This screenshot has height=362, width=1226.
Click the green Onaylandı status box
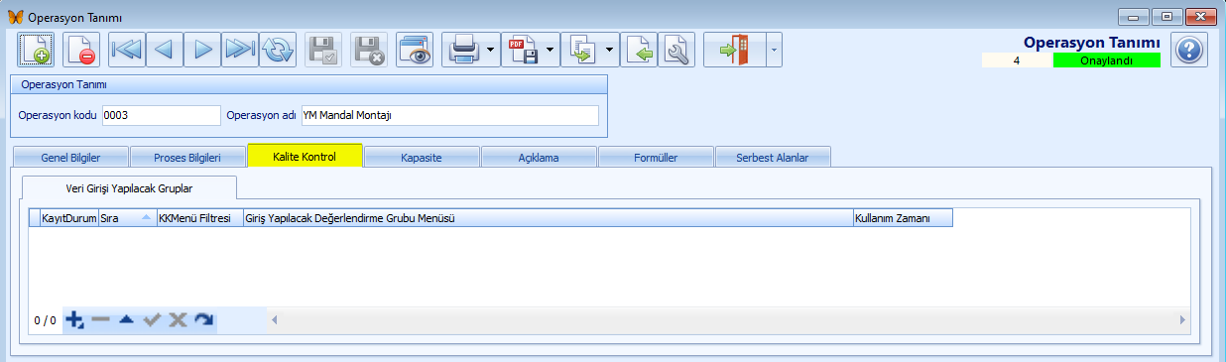coord(1106,60)
